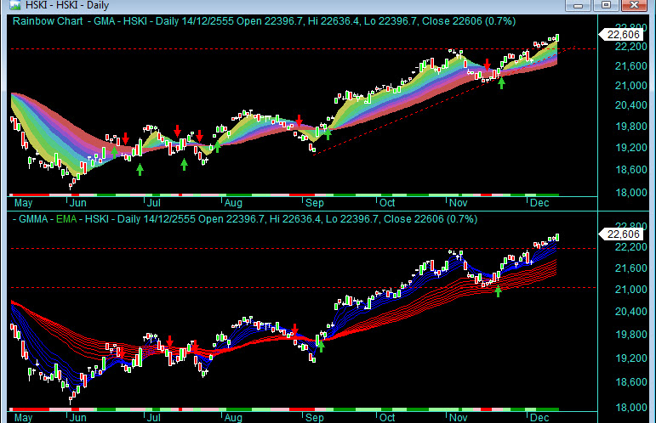Click 21,000 on the GMMA pane price axis
Viewport: 656px width, 423px height.
pos(630,290)
